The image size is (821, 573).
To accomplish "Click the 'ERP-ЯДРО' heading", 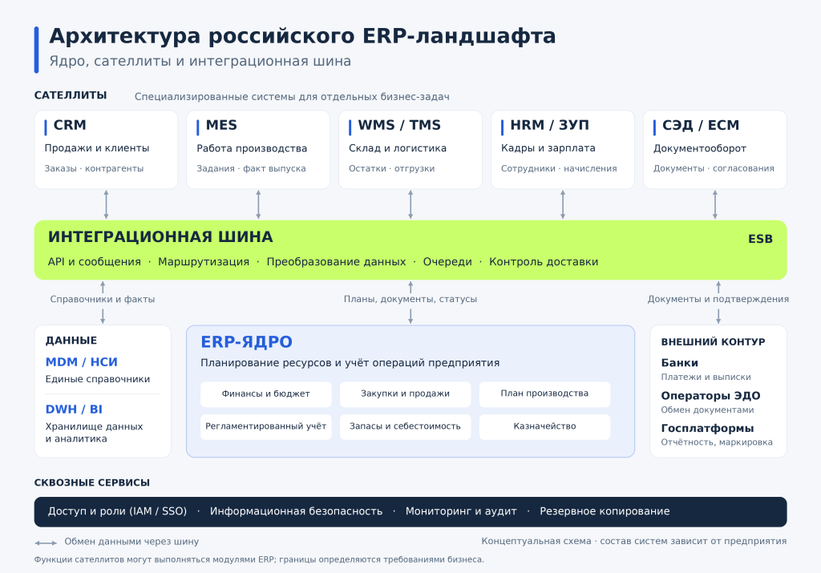I will click(247, 341).
